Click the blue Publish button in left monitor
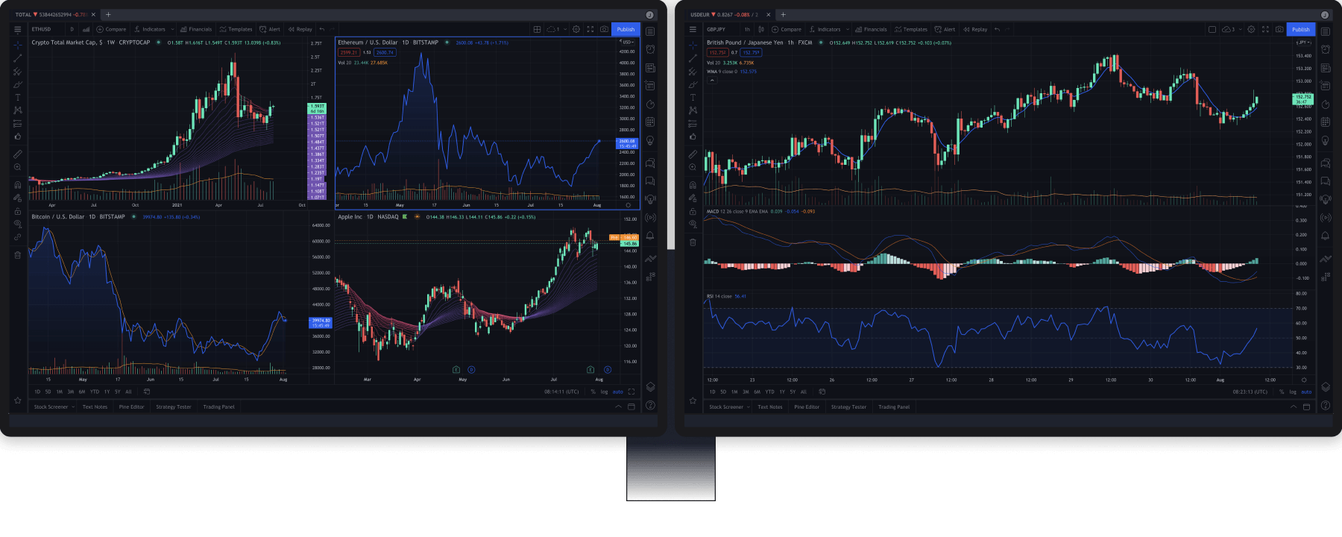 tap(626, 29)
